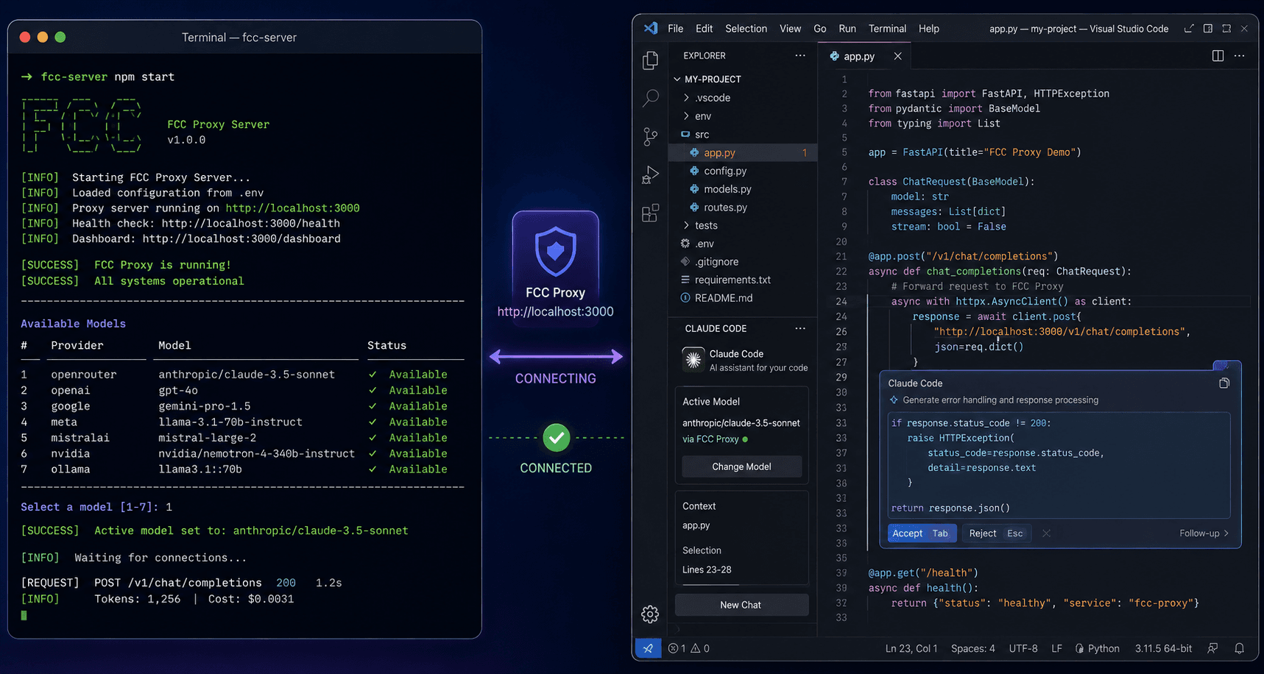Start a New Chat in Claude Code
The height and width of the screenshot is (674, 1264).
[741, 605]
